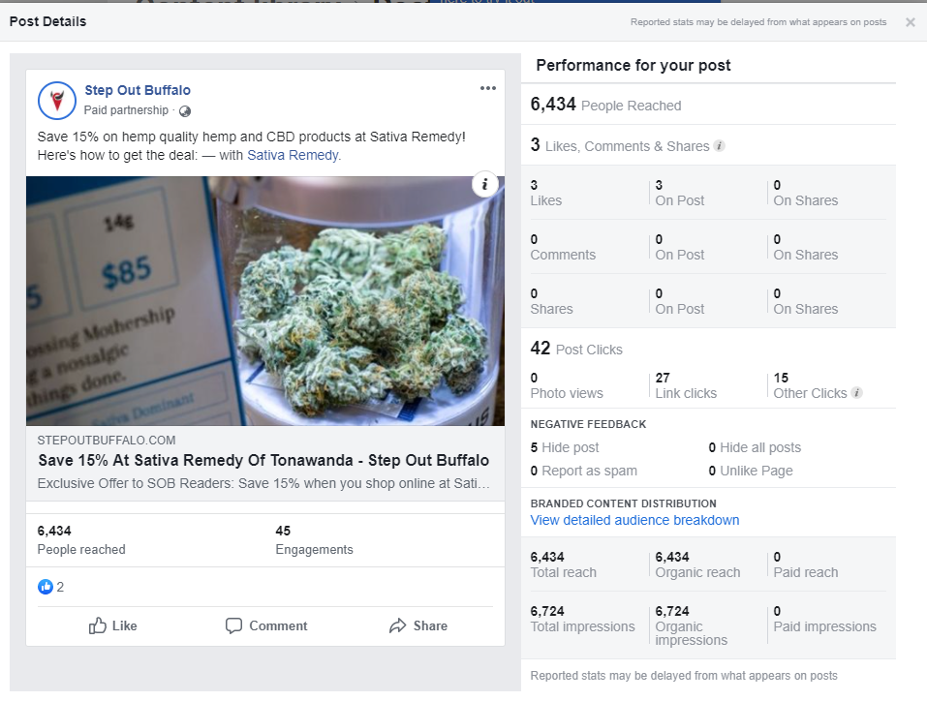The image size is (927, 701).
Task: Open the post options three-dot menu
Action: point(488,88)
